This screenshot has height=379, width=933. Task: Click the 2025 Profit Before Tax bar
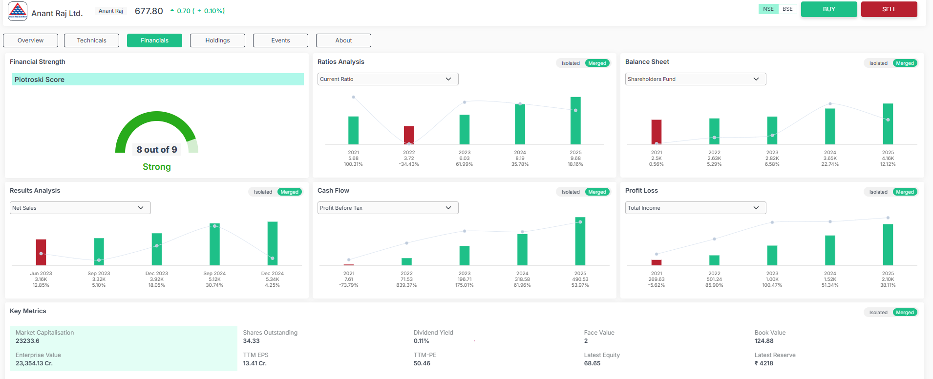coord(580,241)
